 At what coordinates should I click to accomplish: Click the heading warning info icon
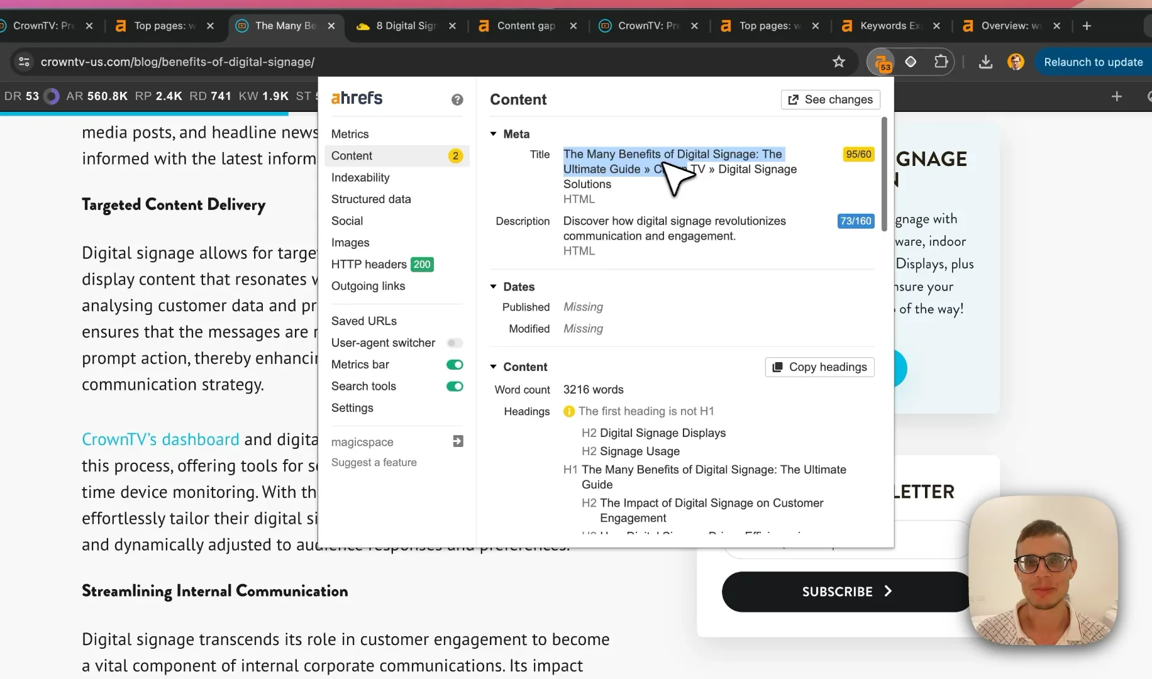pos(569,411)
